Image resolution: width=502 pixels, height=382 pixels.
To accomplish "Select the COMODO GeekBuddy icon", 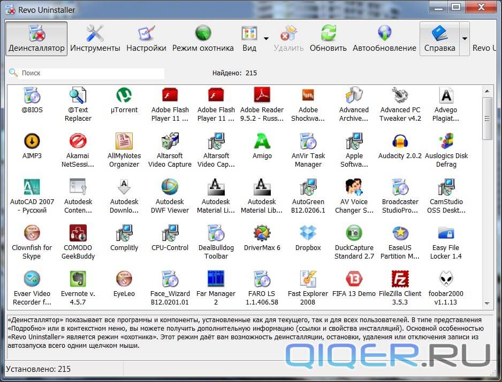I will tap(78, 233).
